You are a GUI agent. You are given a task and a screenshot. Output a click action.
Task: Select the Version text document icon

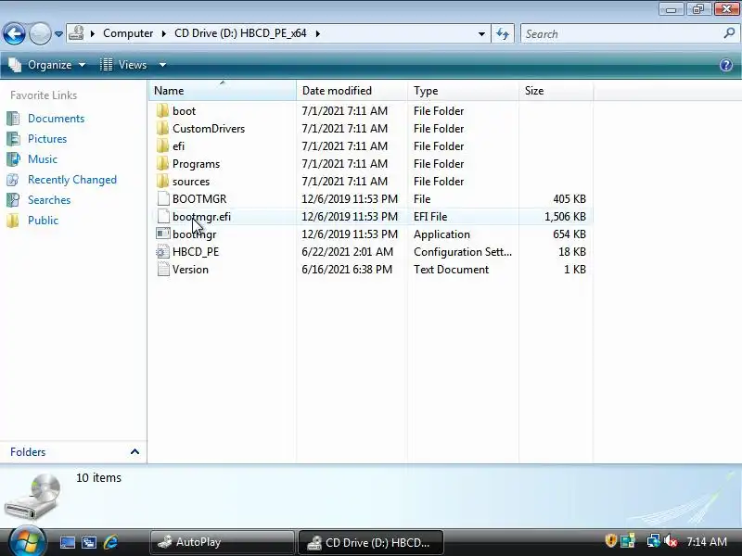(x=163, y=269)
